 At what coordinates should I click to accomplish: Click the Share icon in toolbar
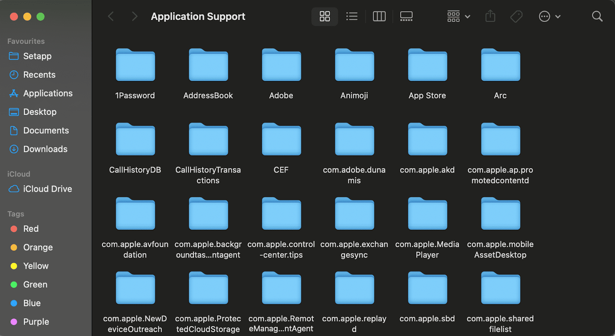[490, 17]
